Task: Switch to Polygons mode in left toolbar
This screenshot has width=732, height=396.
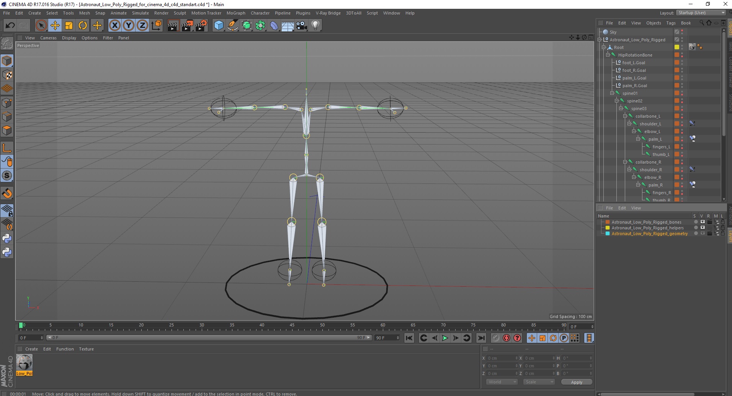Action: tap(7, 130)
